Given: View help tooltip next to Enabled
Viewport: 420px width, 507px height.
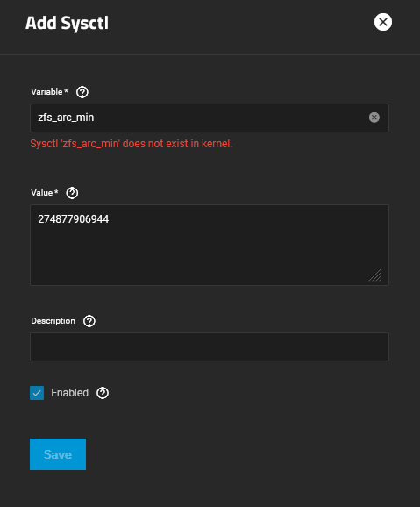Looking at the screenshot, I should point(103,393).
